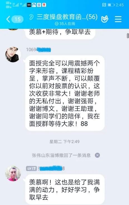Viewport: 129px width, 205px height.
Task: Tap the ear listening-mode icon
Action: (31, 17)
